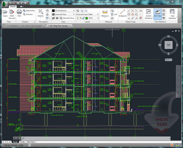Open the 2D Wireframe visual style dropdown
Image resolution: width=183 pixels, height=148 pixels.
click(x=64, y=11)
